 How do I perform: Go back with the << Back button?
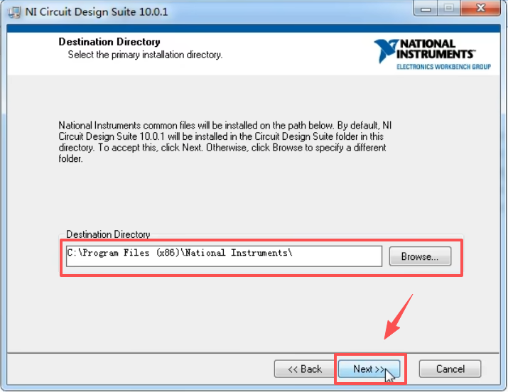[x=305, y=369]
